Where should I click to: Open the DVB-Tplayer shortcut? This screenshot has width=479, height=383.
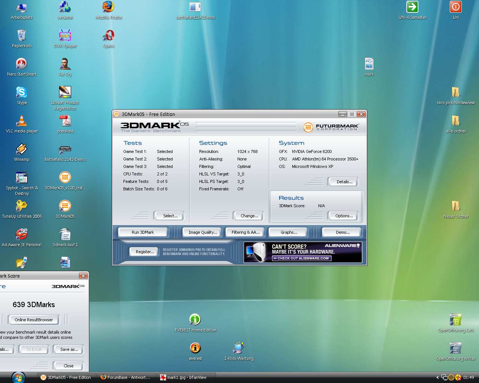pos(65,39)
